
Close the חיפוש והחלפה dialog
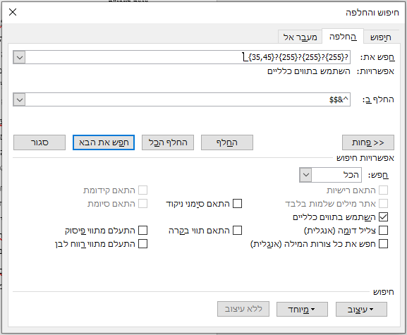point(13,12)
